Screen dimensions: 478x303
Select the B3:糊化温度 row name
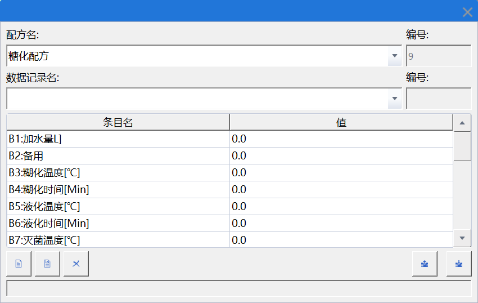[x=118, y=173]
